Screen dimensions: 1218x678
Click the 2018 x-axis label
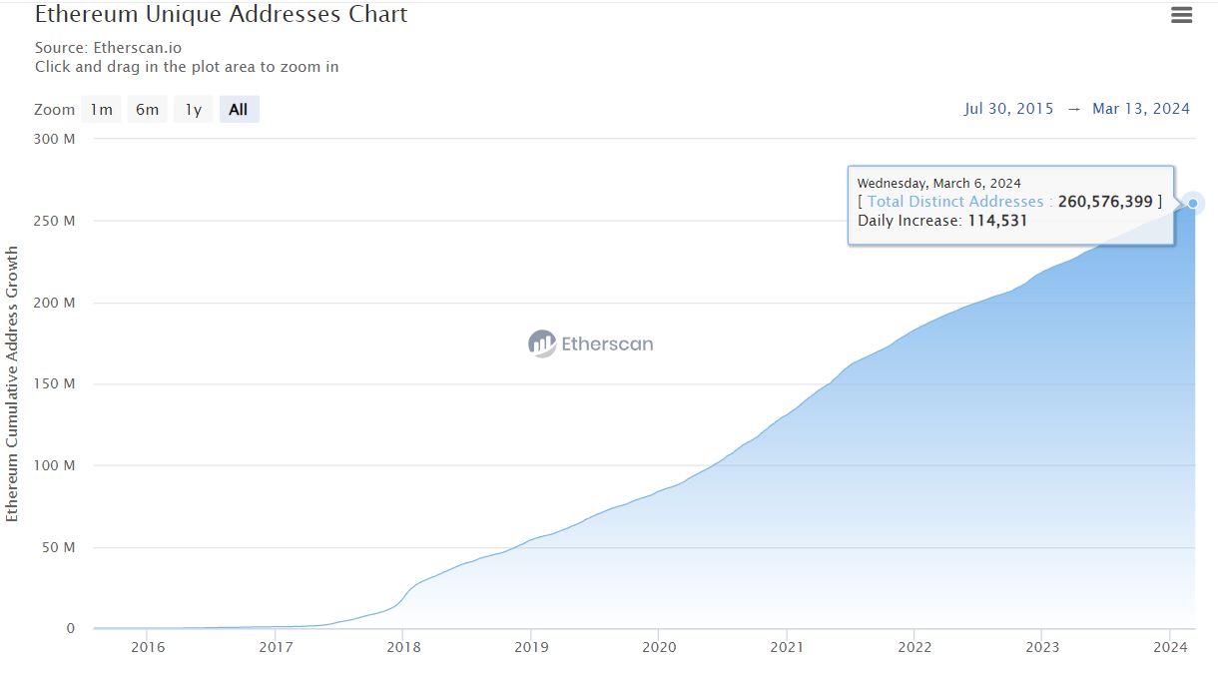[x=402, y=646]
